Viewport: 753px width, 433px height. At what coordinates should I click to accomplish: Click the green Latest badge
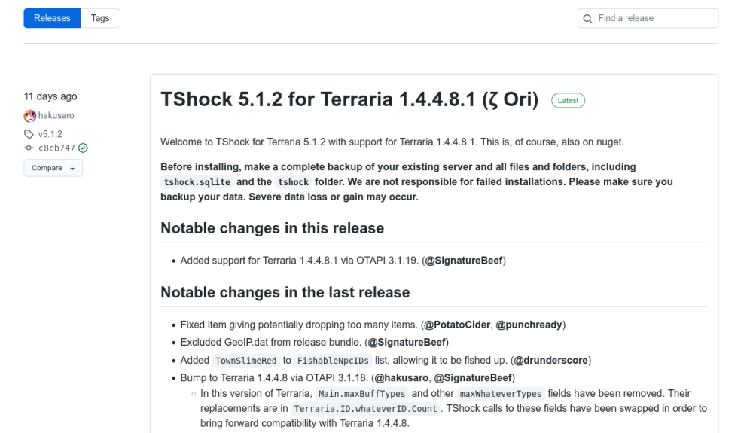point(568,100)
